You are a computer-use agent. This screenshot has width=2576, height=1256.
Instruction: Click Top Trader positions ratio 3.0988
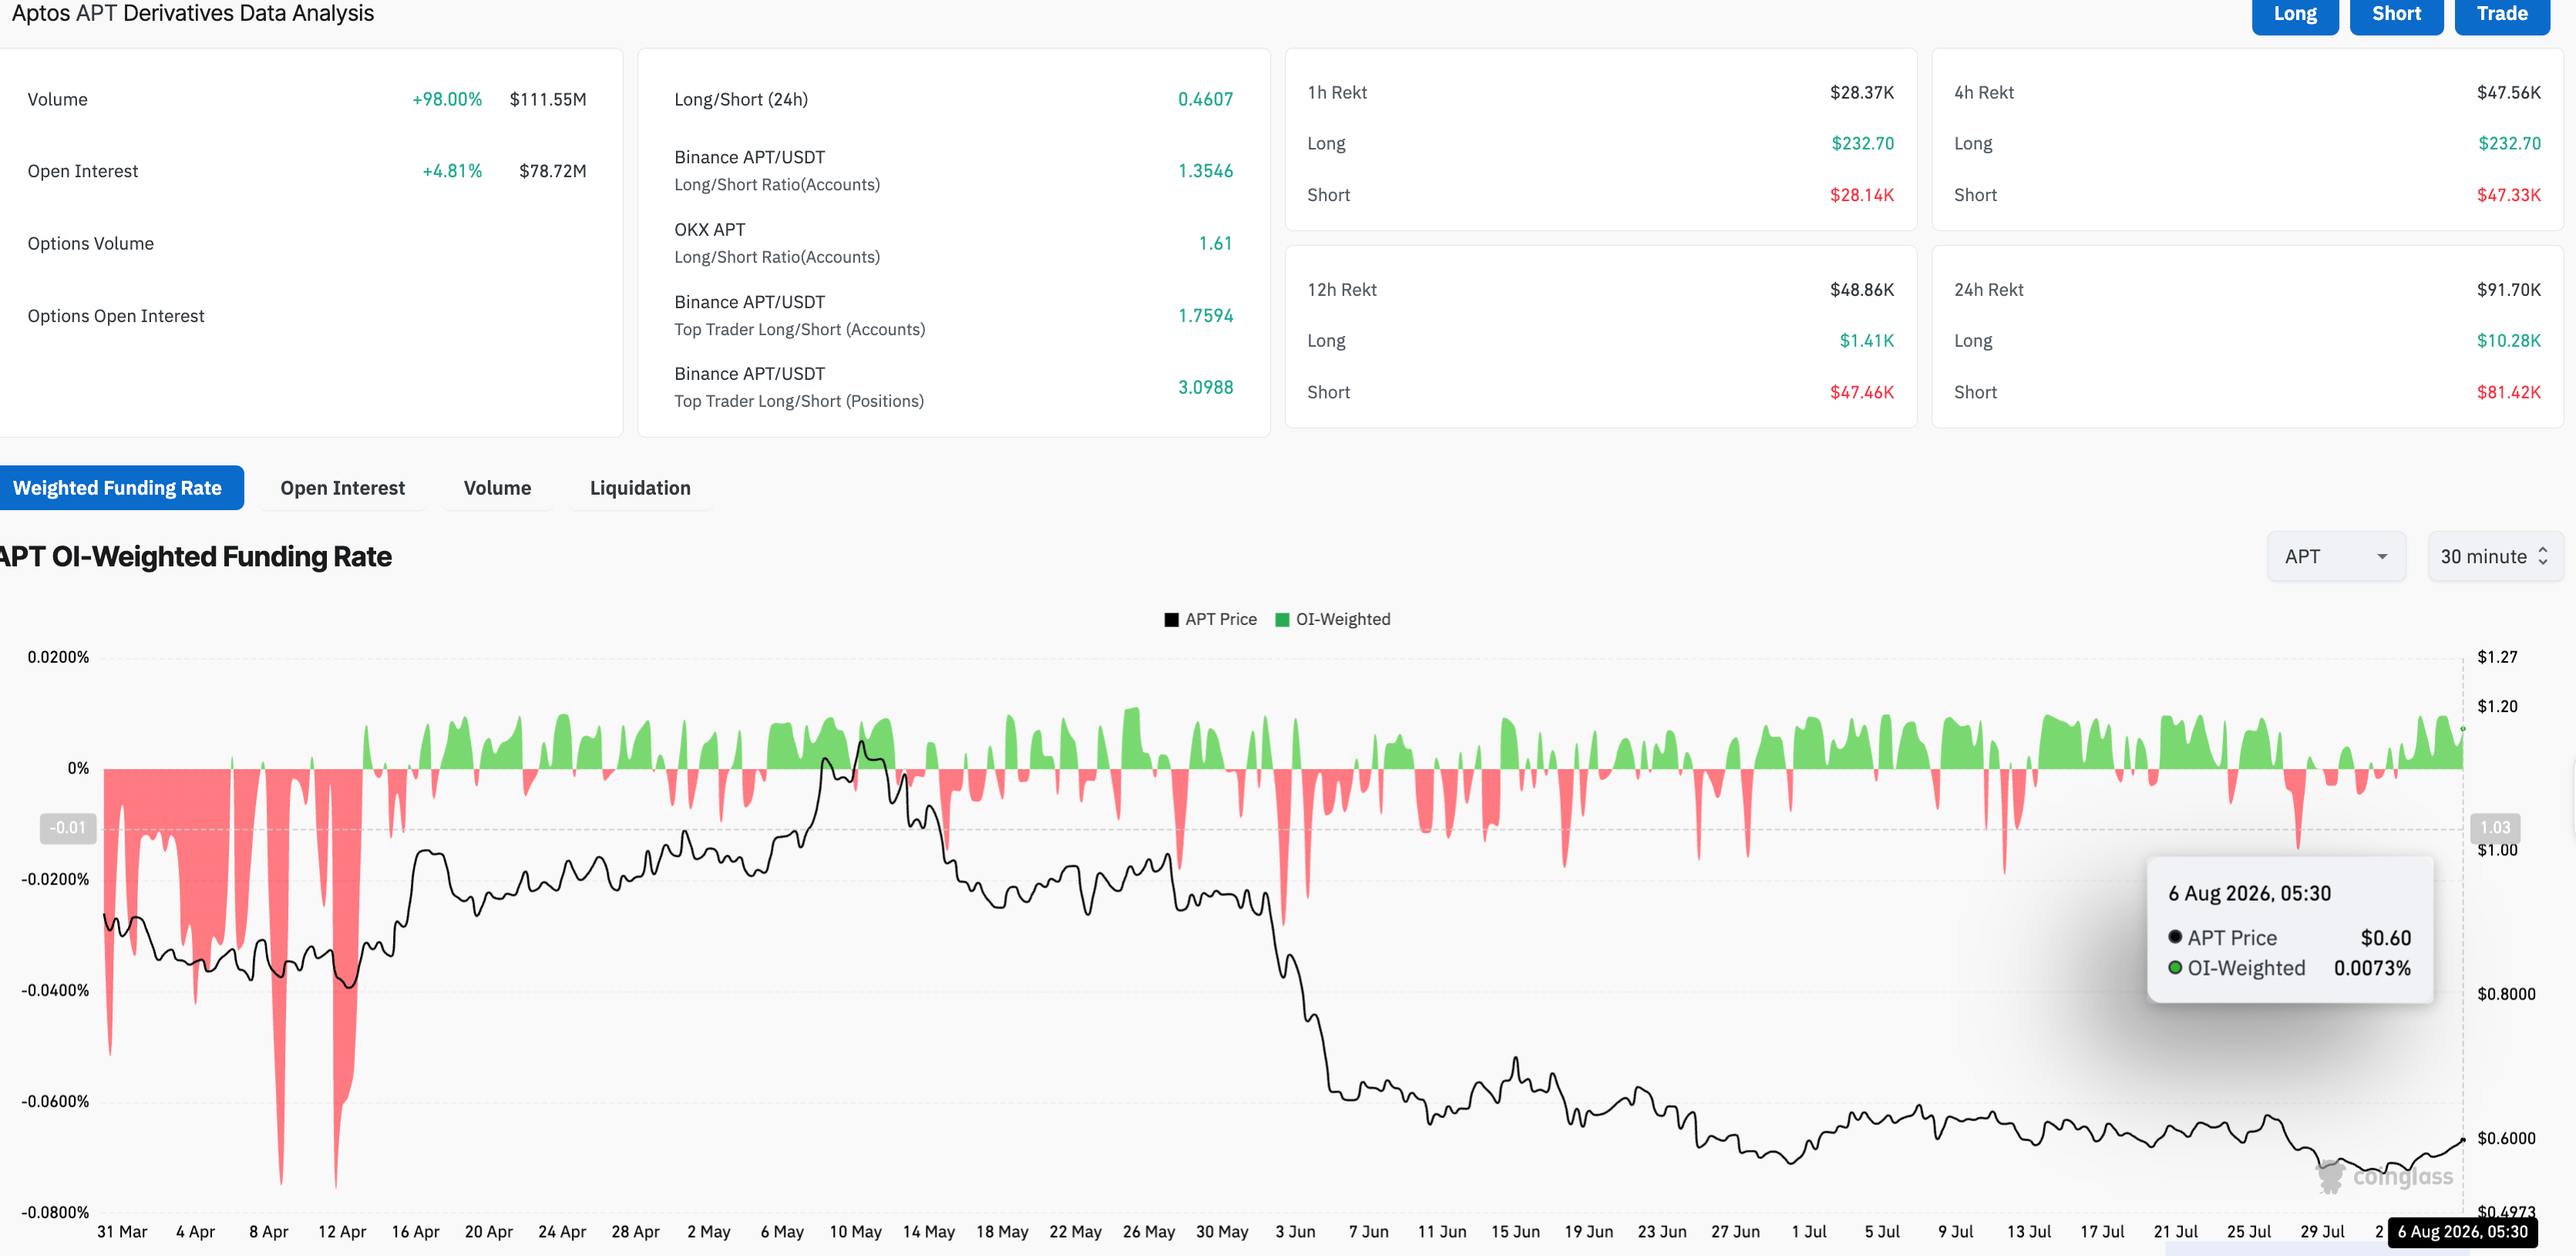[x=1205, y=387]
